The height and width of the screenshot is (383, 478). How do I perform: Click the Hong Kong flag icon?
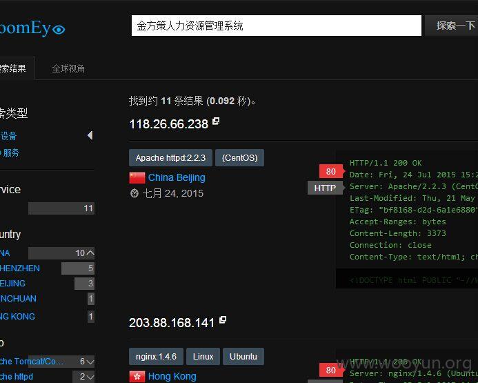(137, 377)
